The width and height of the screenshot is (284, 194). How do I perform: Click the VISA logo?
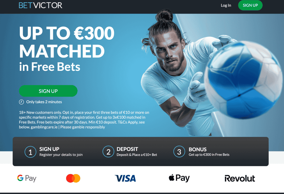(x=125, y=178)
